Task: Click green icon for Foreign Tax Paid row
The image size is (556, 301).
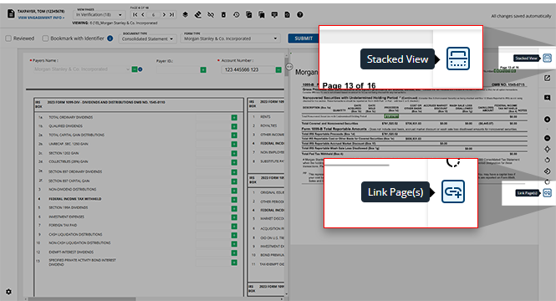Action: click(x=234, y=227)
